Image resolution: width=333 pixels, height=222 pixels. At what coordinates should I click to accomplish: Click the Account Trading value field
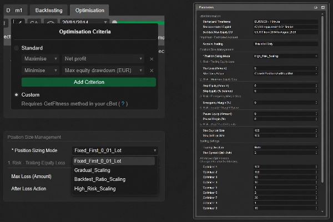pos(286,44)
